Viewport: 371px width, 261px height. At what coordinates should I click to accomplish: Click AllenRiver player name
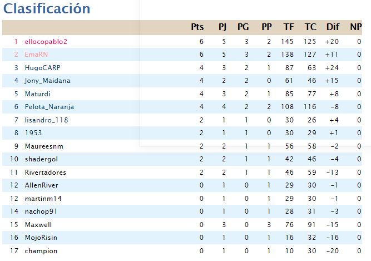41,185
